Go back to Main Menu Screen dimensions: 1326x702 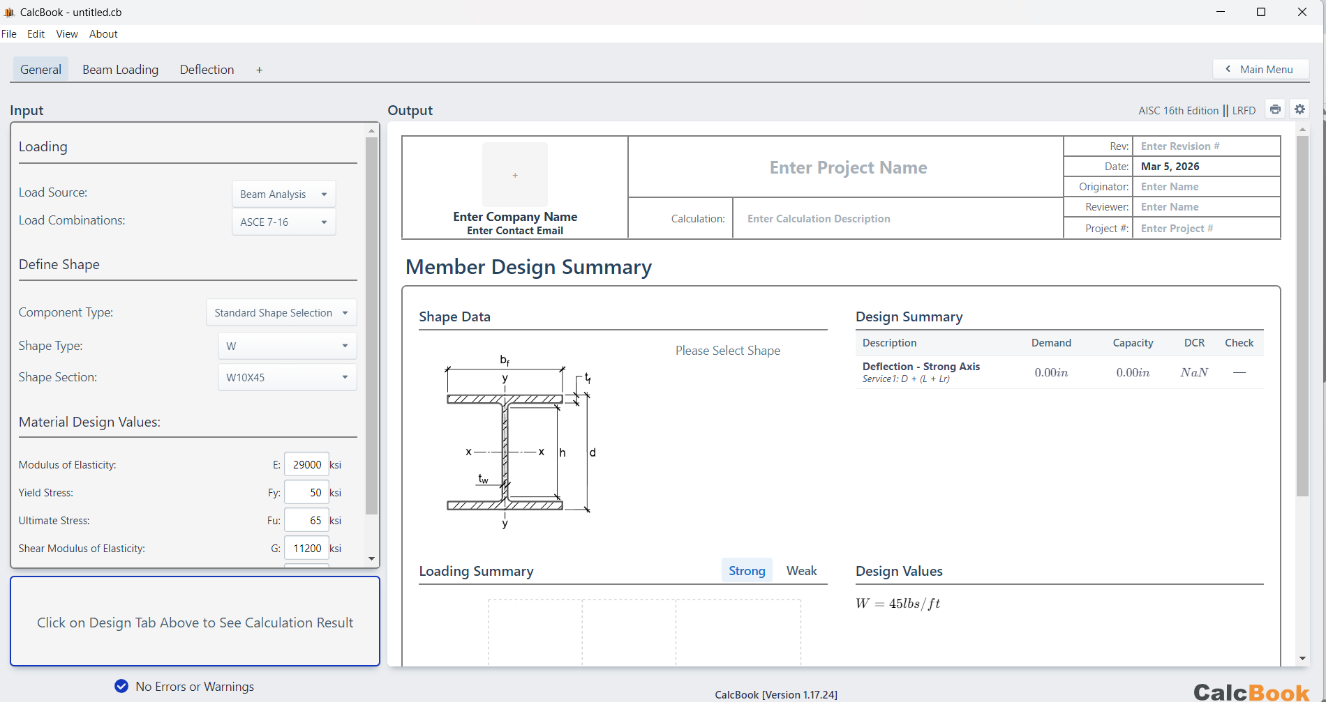click(1260, 69)
